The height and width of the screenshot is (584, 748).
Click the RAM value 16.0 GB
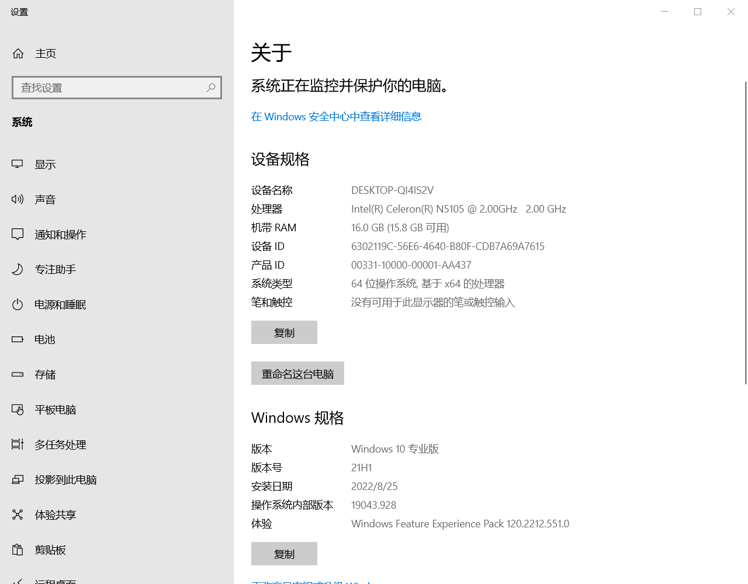[x=400, y=228]
